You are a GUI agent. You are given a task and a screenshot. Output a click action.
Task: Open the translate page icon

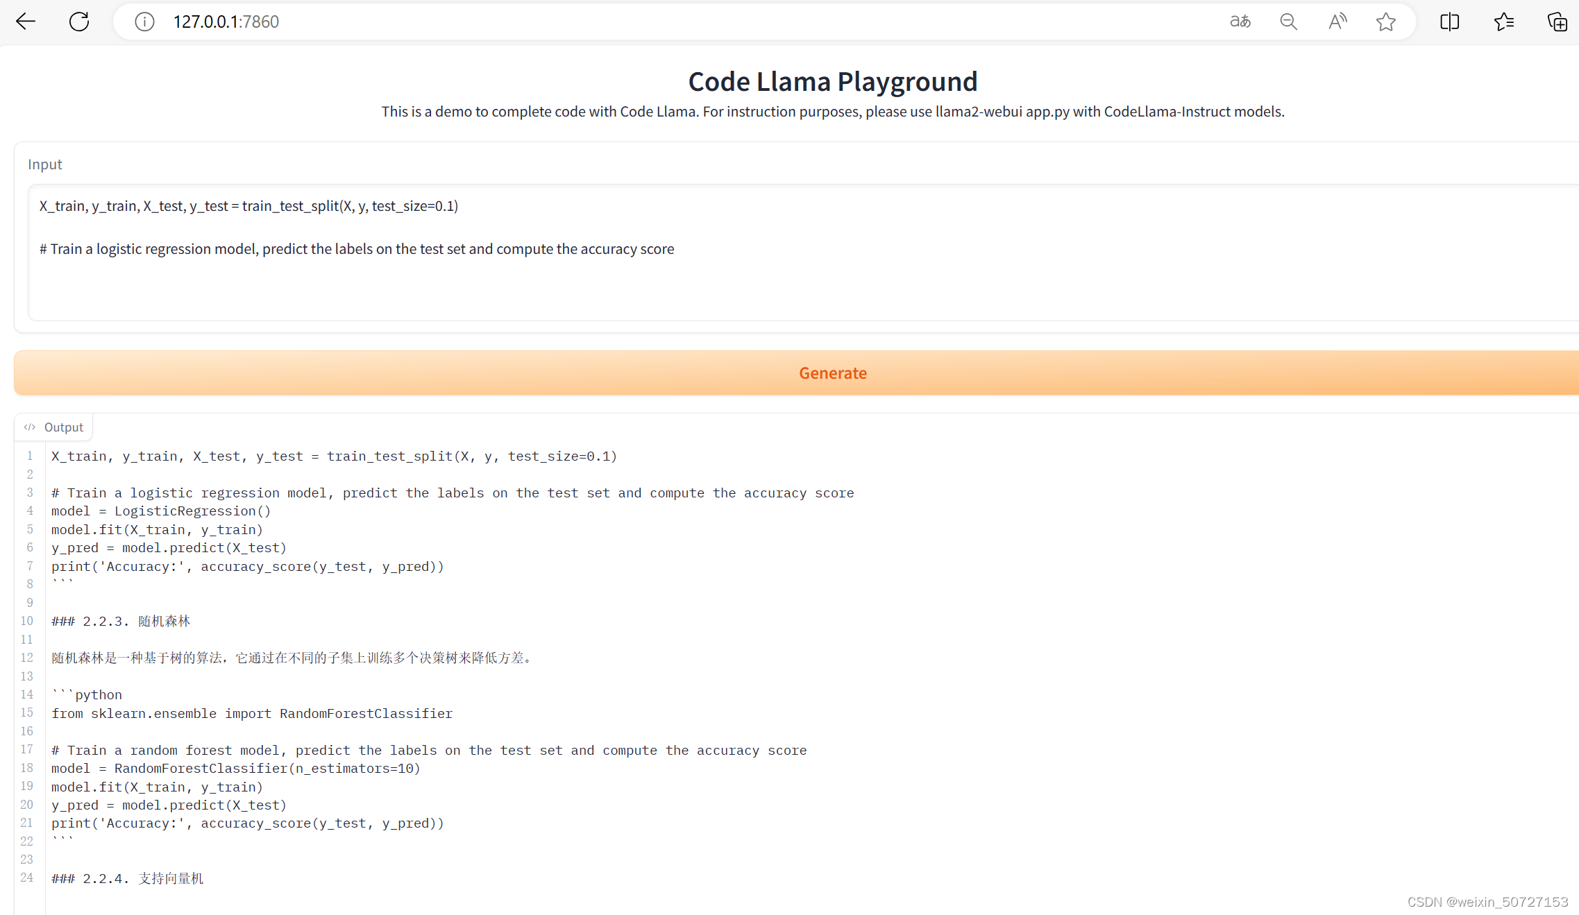1240,22
